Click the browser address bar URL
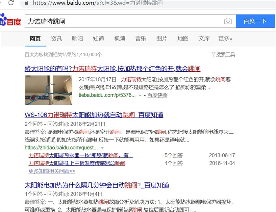 point(98,3)
